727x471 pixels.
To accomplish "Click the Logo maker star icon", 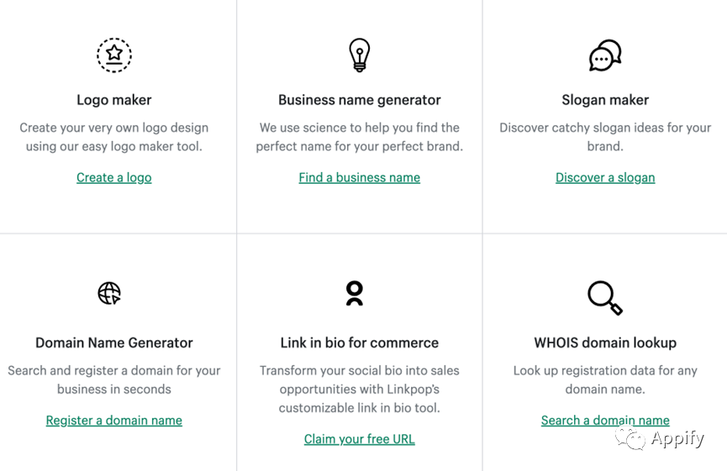I will pos(114,55).
